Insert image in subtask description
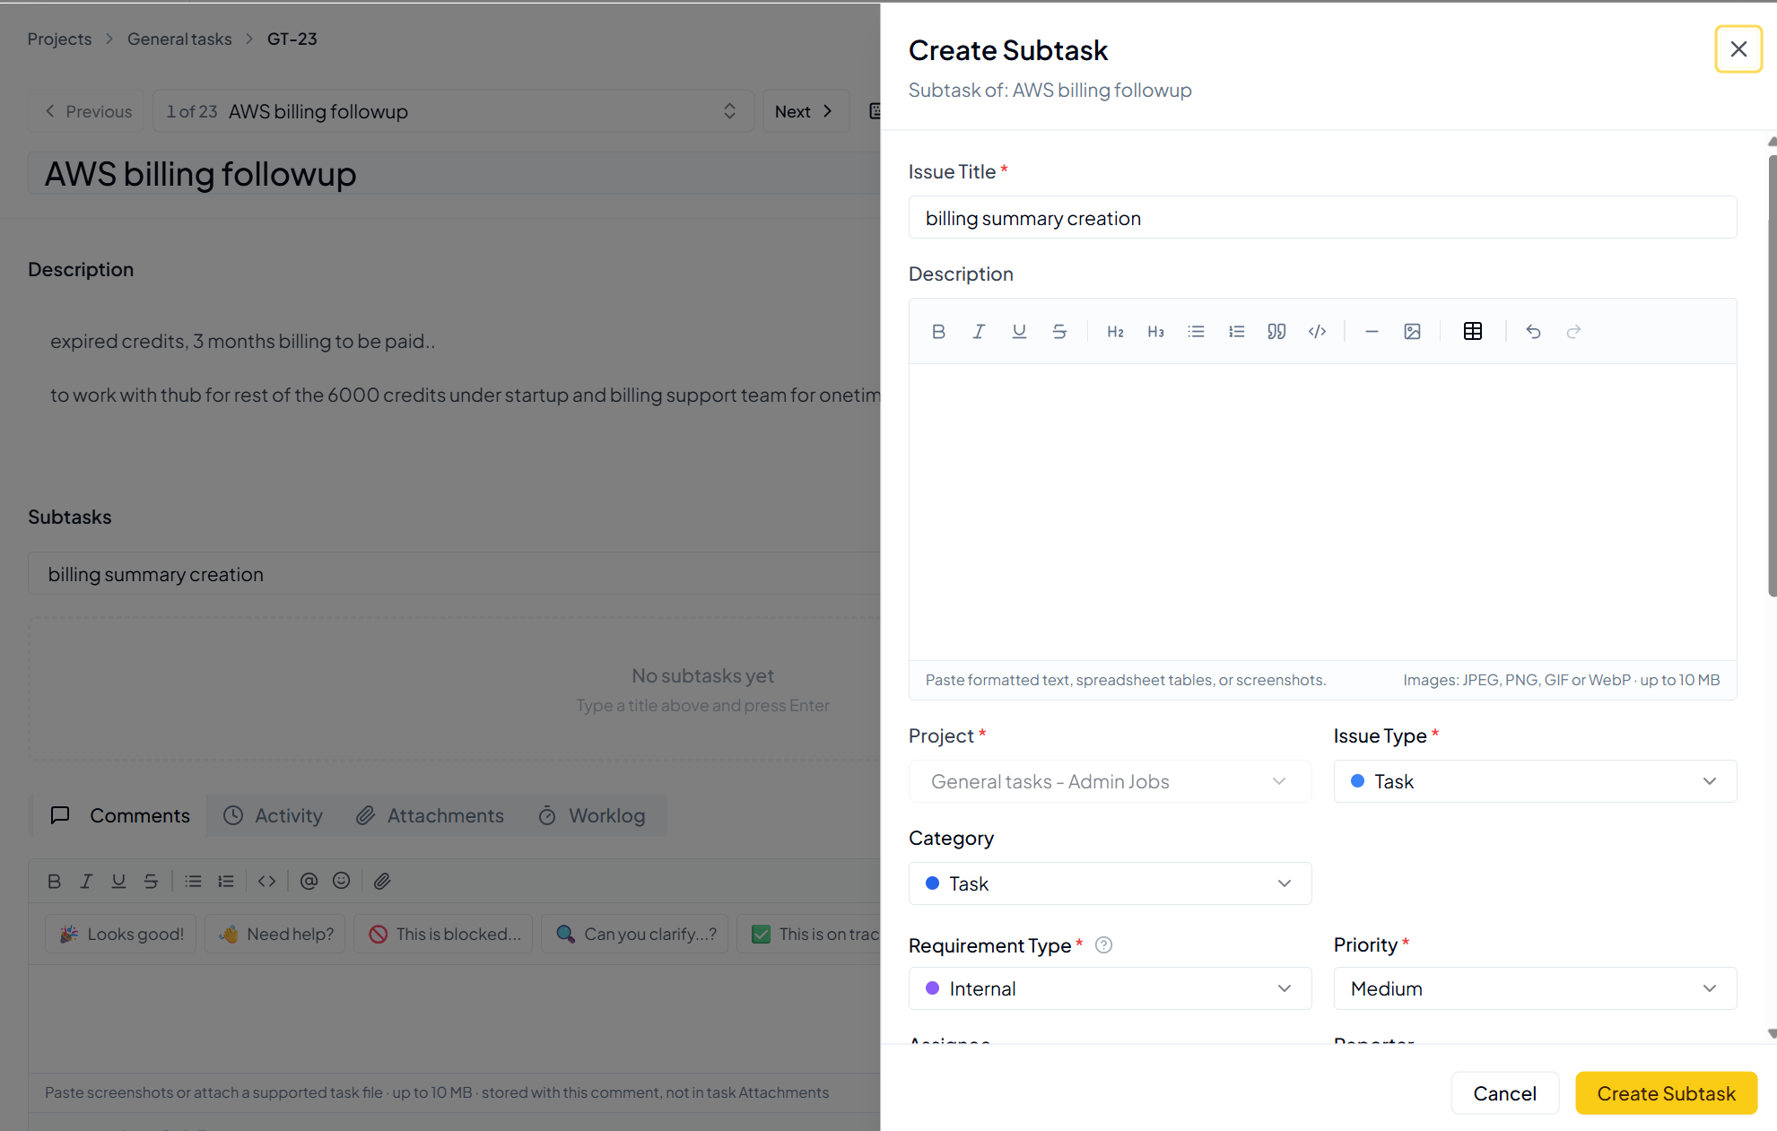 coord(1412,332)
